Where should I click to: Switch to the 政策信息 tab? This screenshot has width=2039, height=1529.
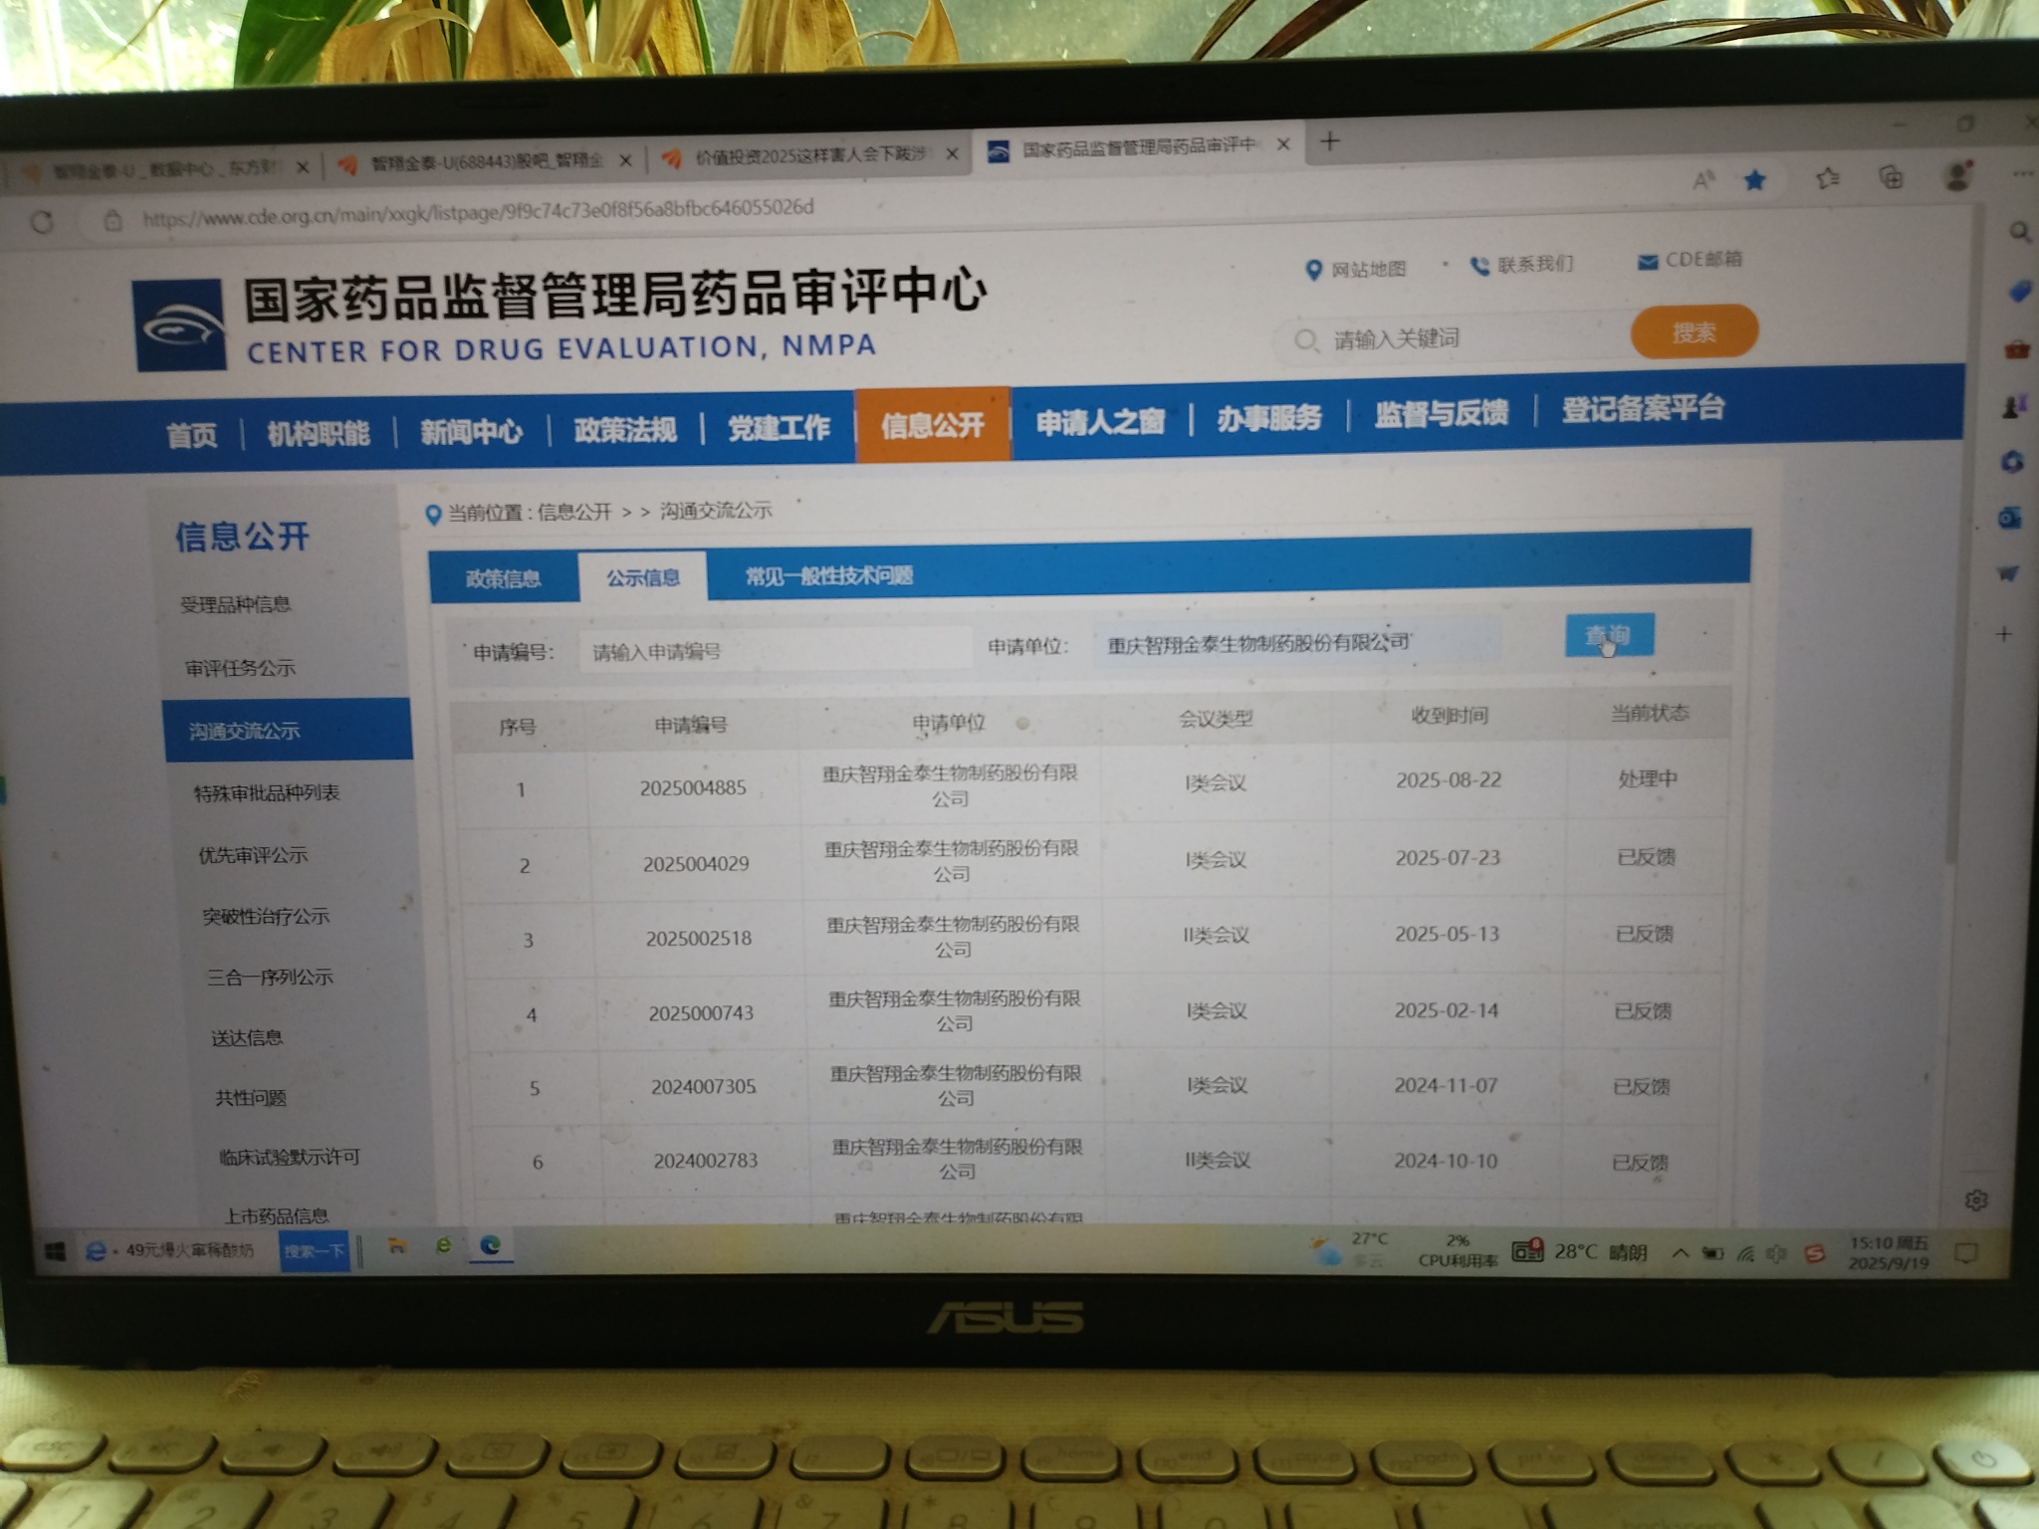[503, 578]
